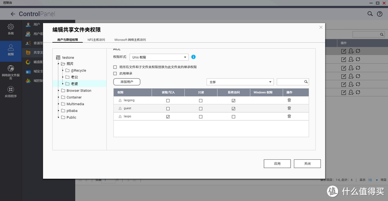Click the user search field beside 全部

[x=290, y=82]
